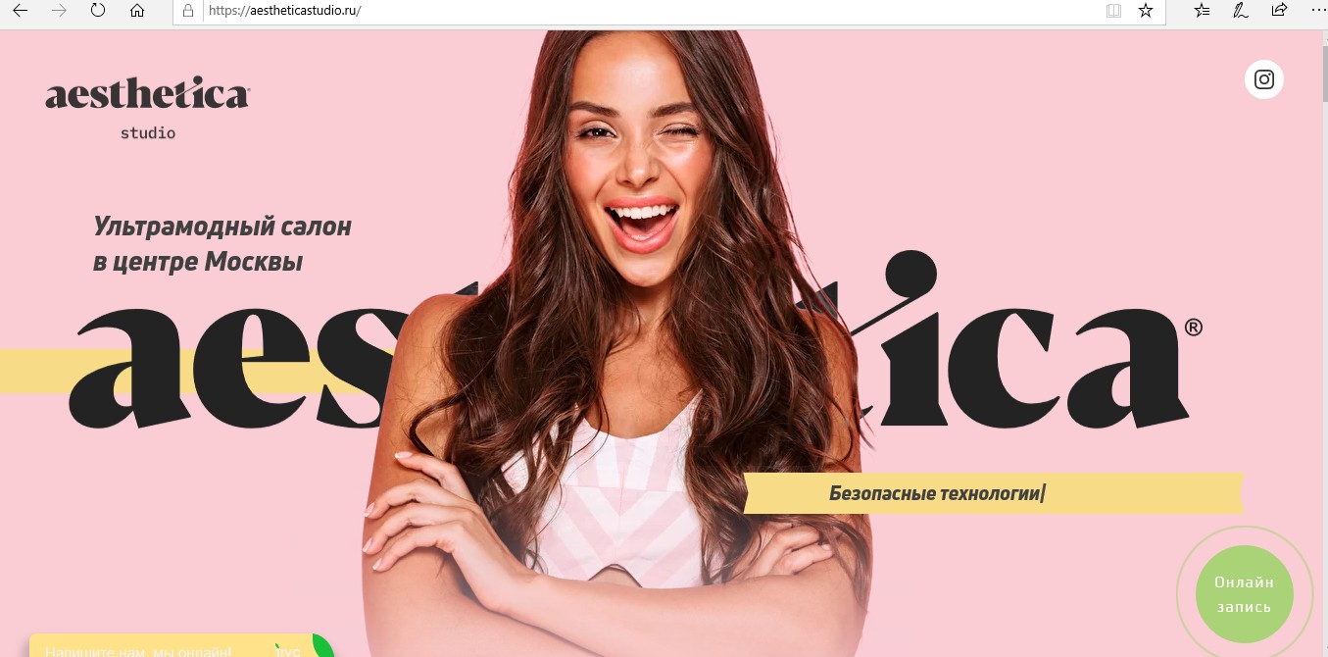
Task: Click the Онлайн запись button
Action: [x=1244, y=594]
